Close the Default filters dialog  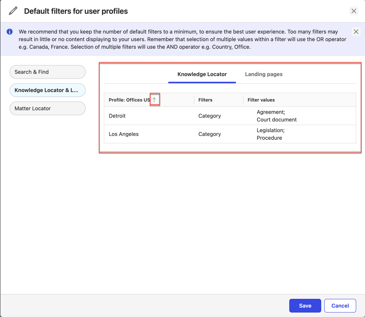coord(354,11)
